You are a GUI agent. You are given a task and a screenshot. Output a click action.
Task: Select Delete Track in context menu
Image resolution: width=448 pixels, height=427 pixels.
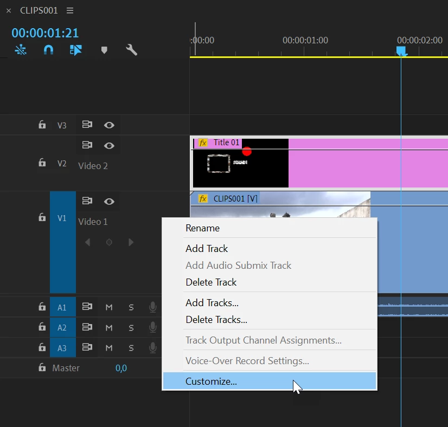click(x=211, y=282)
